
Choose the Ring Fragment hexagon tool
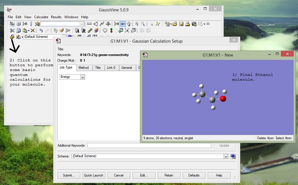click(19, 24)
